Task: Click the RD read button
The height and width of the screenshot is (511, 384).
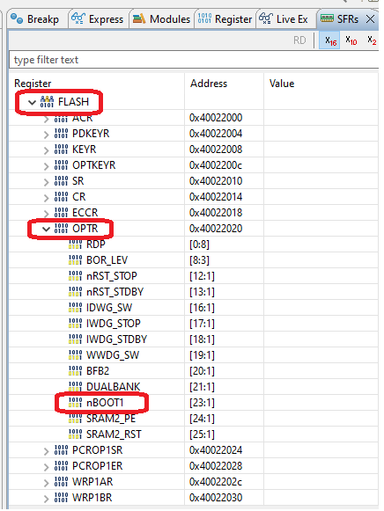Action: tap(299, 40)
